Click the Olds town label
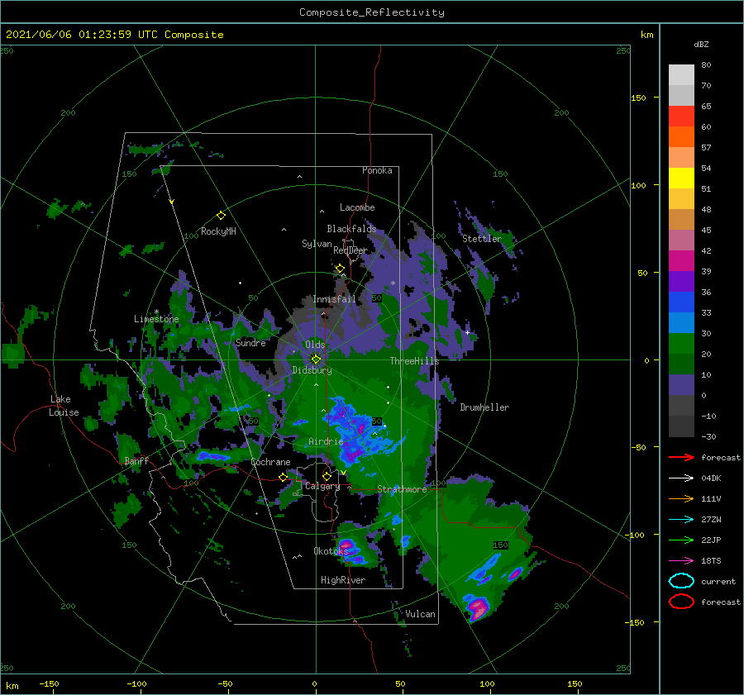 coord(315,345)
